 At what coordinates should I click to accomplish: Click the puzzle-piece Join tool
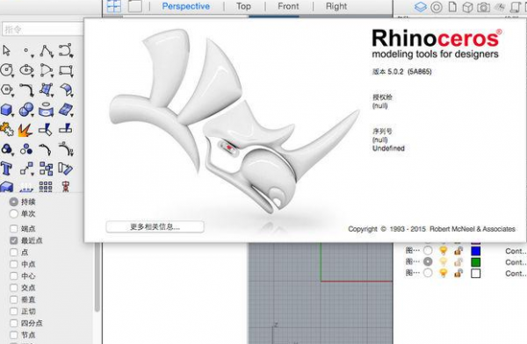pos(7,129)
